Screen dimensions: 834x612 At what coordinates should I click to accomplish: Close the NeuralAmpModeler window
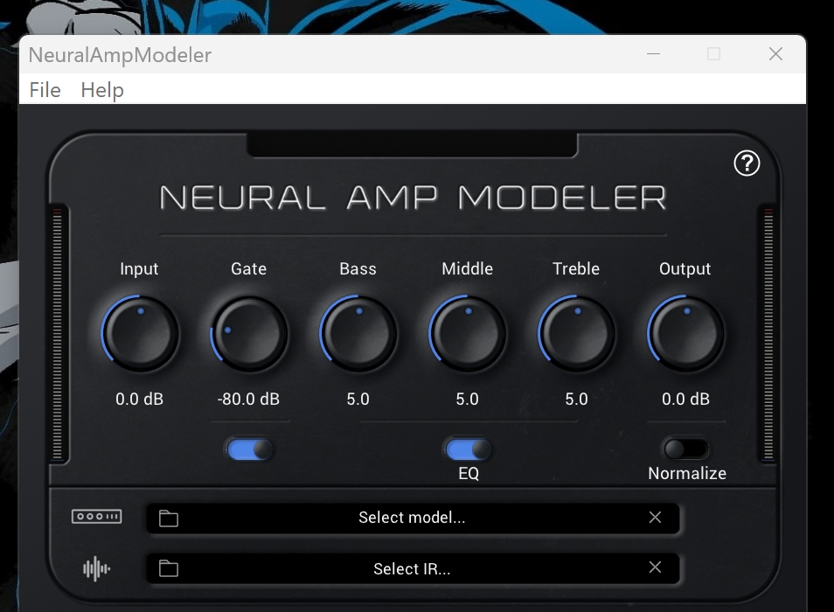click(x=775, y=53)
